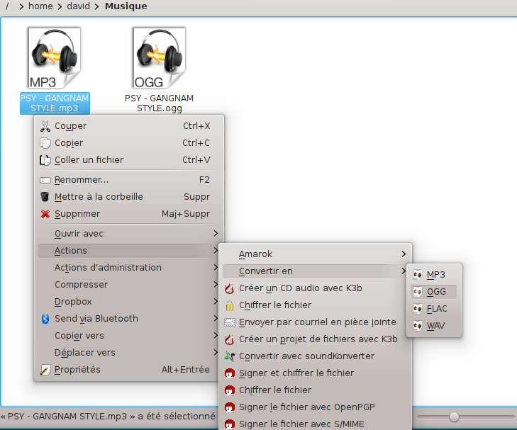
Task: Click the rename icon beside Renommer
Action: pyautogui.click(x=45, y=180)
